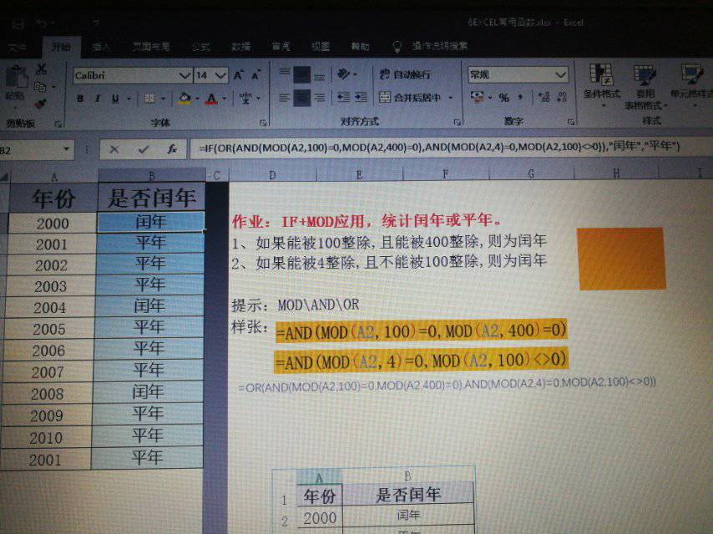Open 单元格样式 cell styles

691,85
